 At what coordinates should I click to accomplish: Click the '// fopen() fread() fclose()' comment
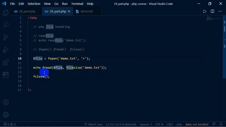[x=59, y=49]
